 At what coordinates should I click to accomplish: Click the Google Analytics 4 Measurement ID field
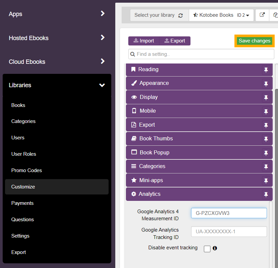pyautogui.click(x=229, y=213)
